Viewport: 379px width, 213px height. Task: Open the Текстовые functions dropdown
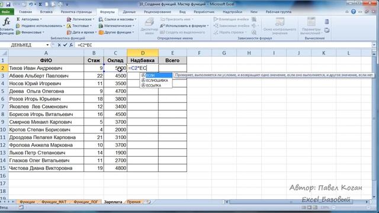point(91,25)
